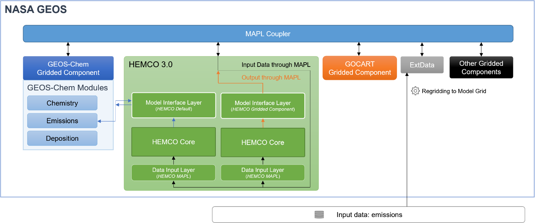
Task: Click the left Data Input Layer box
Action: (x=173, y=173)
